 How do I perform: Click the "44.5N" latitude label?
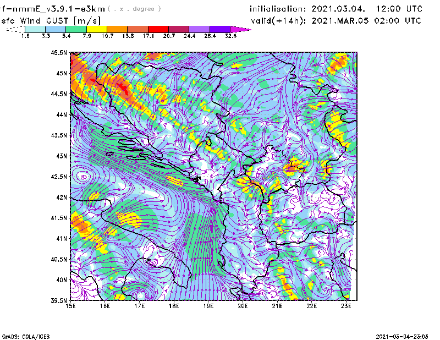59,94
